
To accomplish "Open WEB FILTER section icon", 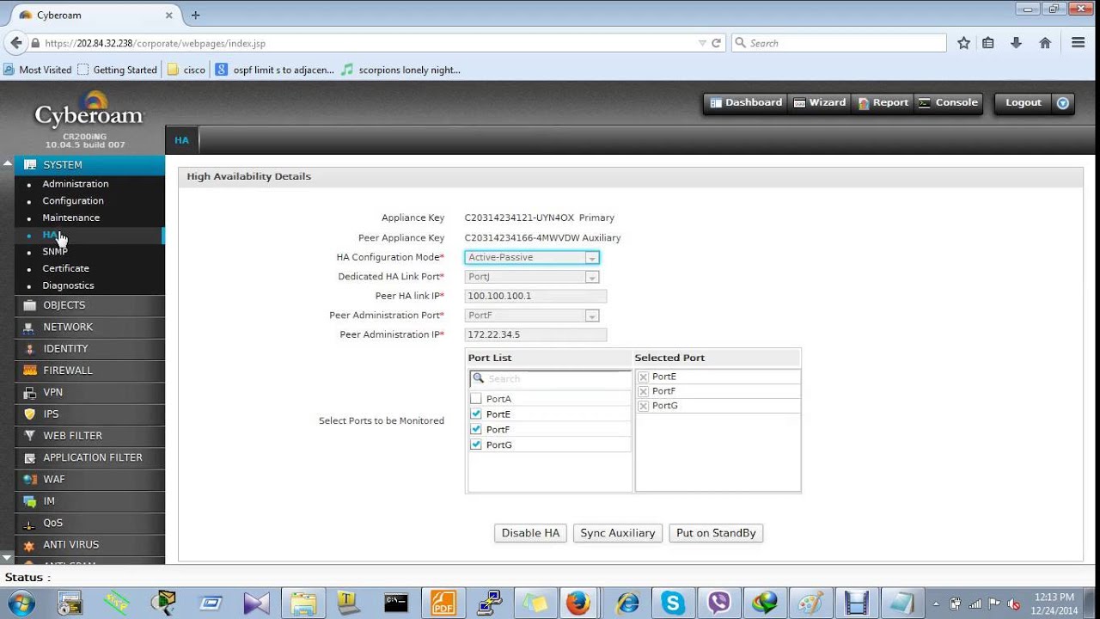I will click(30, 436).
